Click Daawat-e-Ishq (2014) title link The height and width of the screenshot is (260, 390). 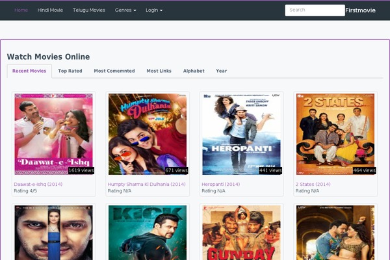click(38, 185)
